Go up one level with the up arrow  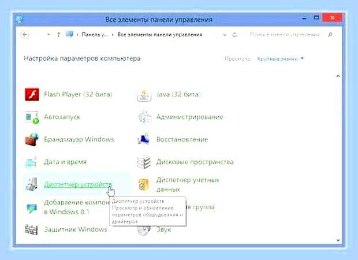[59, 35]
